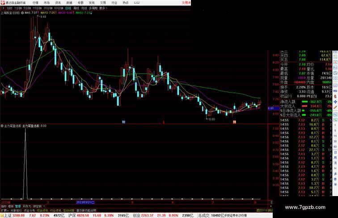Select the 多 multi-period button in sidebar
Image resolution: width=338 pixels, height=218 pixels.
pyautogui.click(x=335, y=174)
